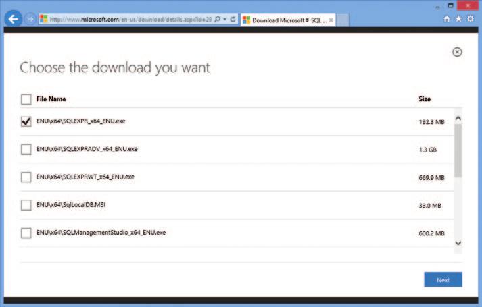
Task: Click the ENU\x64\SQLEXPR_x64_ENU.exe file name
Action: pos(81,121)
